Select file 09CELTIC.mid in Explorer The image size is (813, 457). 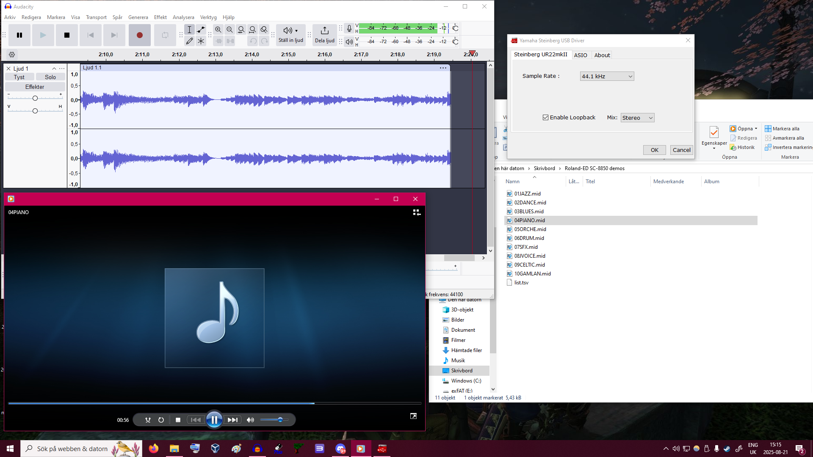point(529,265)
